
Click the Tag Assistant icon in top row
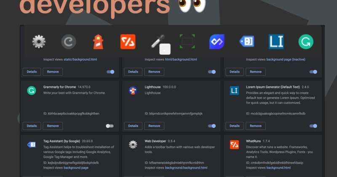246,42
